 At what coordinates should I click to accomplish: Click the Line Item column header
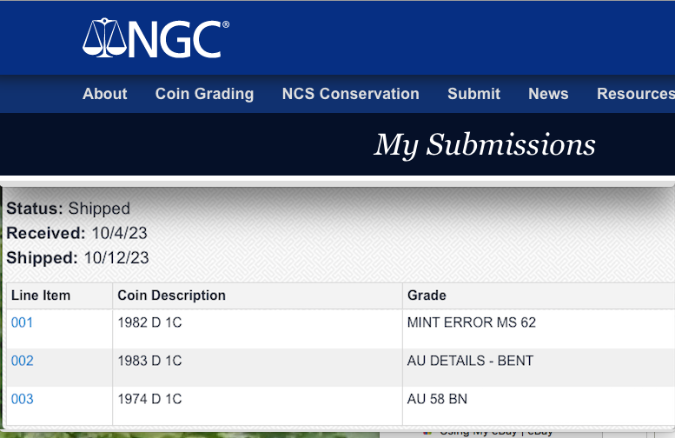coord(41,295)
